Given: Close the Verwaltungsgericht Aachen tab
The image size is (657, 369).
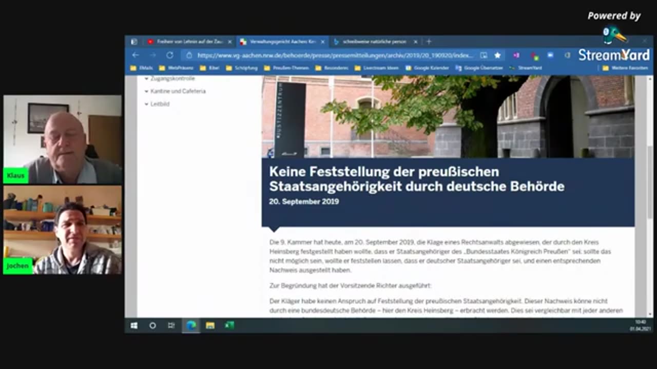Looking at the screenshot, I should pyautogui.click(x=322, y=42).
